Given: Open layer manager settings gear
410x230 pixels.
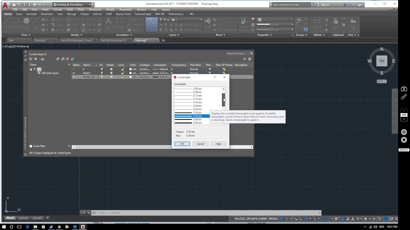Looking at the screenshot, I should pos(250,59).
